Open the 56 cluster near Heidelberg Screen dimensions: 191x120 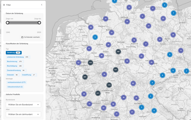[x=113, y=104]
